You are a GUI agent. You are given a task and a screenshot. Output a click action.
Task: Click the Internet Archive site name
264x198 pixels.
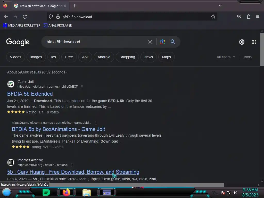[30, 160]
